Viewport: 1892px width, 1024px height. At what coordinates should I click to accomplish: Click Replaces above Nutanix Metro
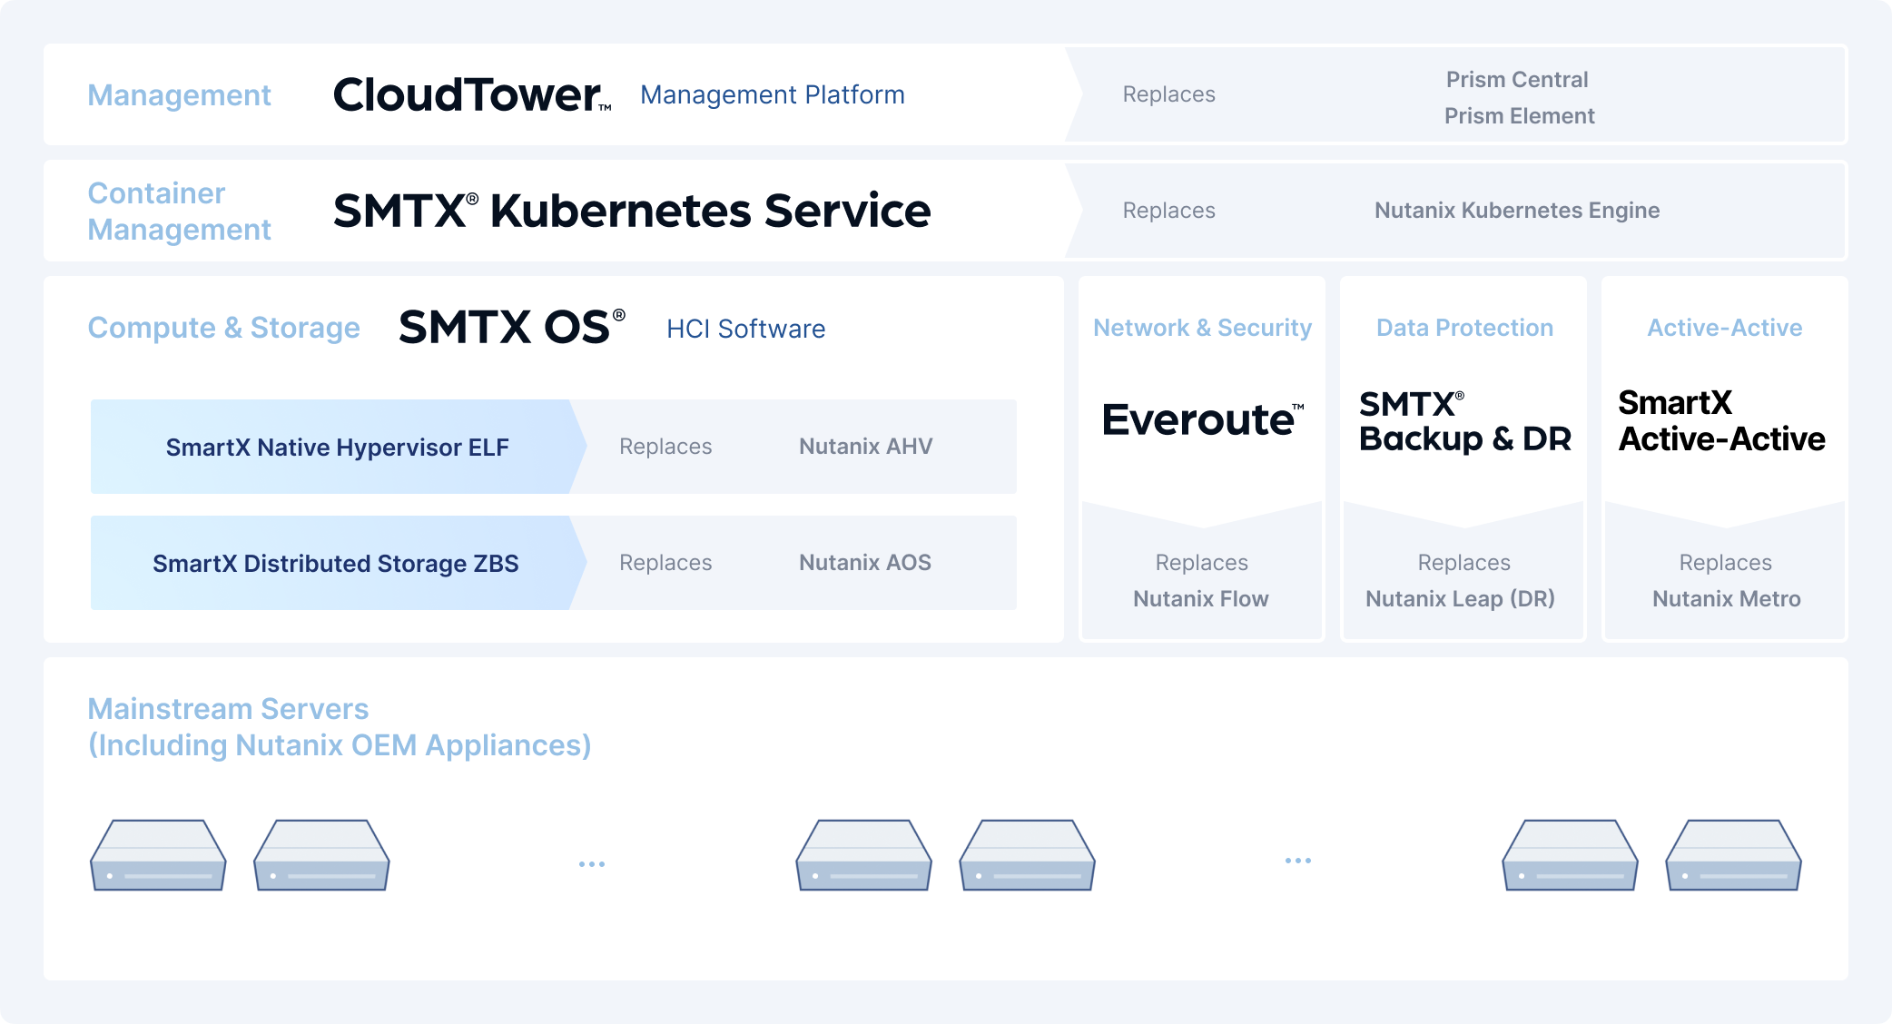click(1725, 563)
